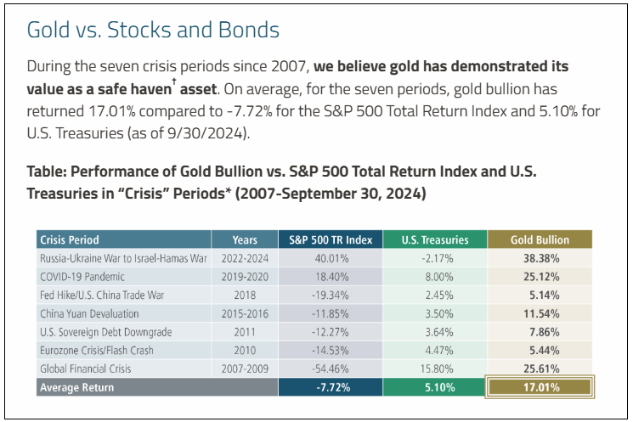This screenshot has height=422, width=633.
Task: Select the 38.38% Gold Bullion value
Action: coord(540,257)
